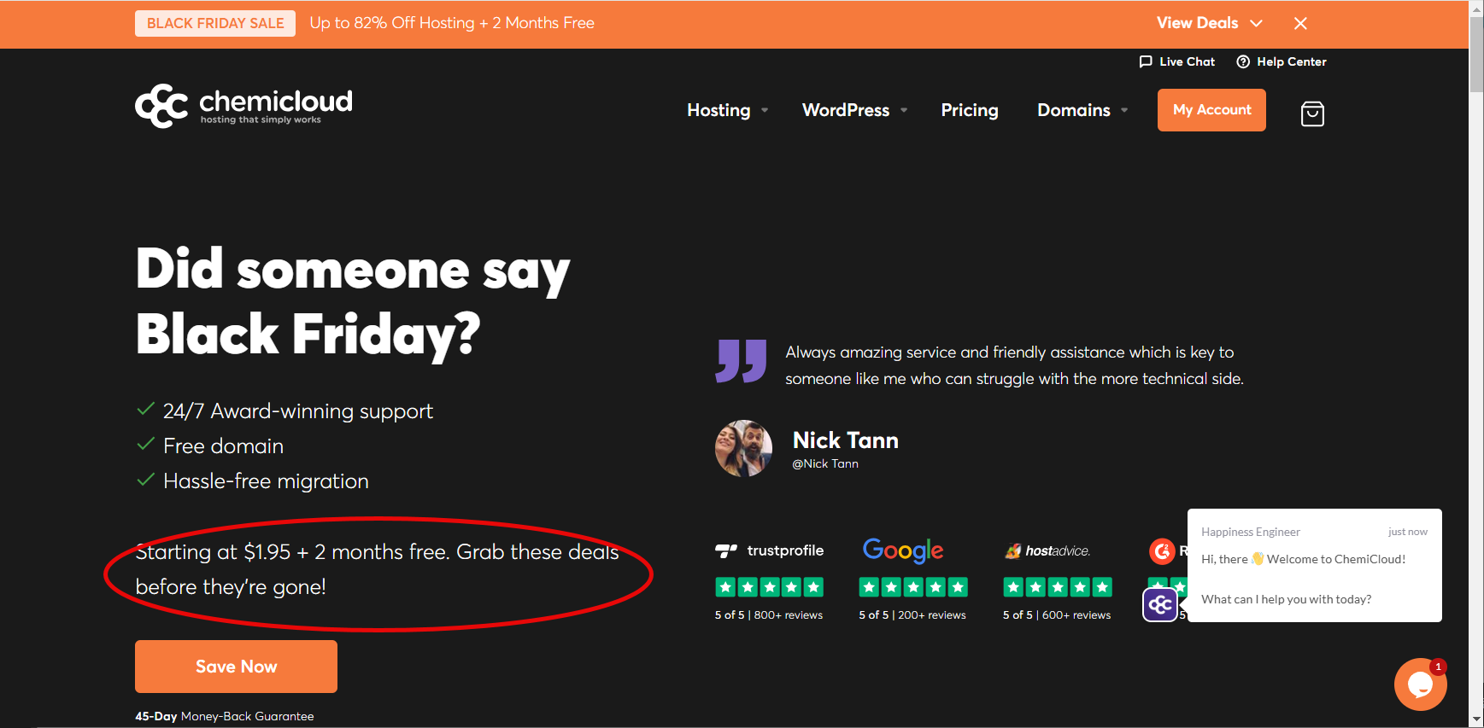Click the 'Nick Tann' name heading
Screen dimensions: 1484x728
846,440
